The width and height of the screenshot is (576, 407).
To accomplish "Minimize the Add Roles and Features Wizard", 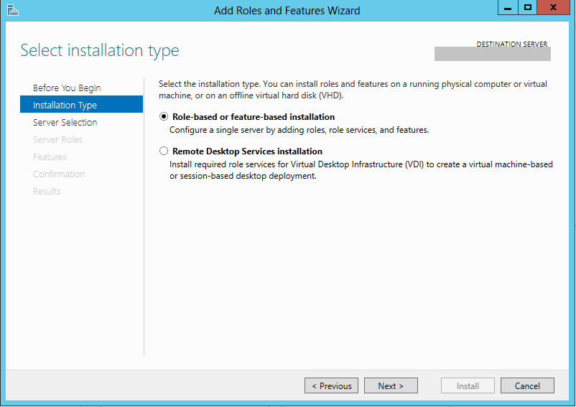I will (x=507, y=8).
